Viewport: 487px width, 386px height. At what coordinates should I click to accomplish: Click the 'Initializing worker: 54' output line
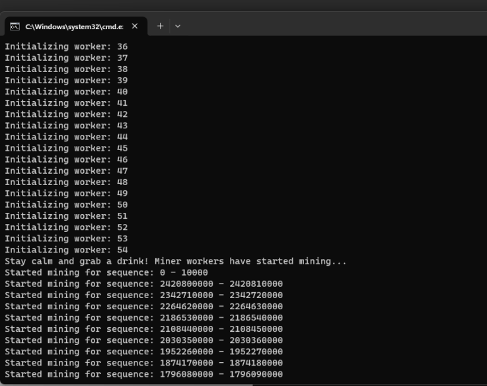(66, 250)
